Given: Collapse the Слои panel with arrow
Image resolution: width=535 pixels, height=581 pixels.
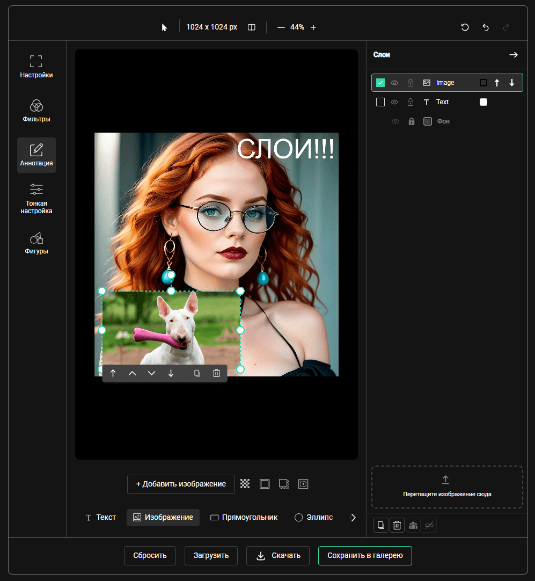Looking at the screenshot, I should 513,55.
